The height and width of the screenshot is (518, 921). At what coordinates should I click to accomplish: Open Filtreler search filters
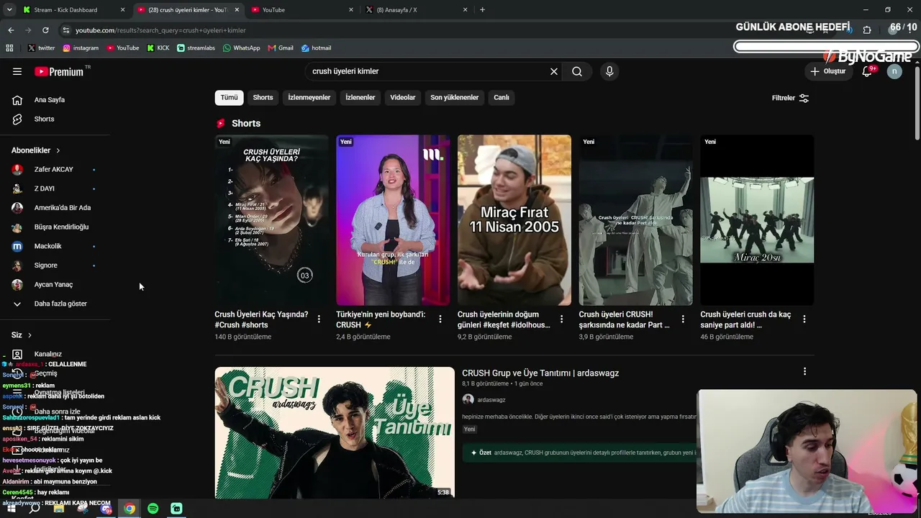click(790, 98)
